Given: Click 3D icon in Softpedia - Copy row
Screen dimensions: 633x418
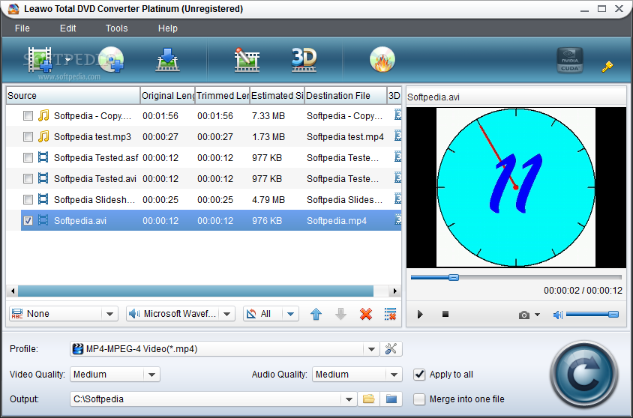Looking at the screenshot, I should [398, 115].
